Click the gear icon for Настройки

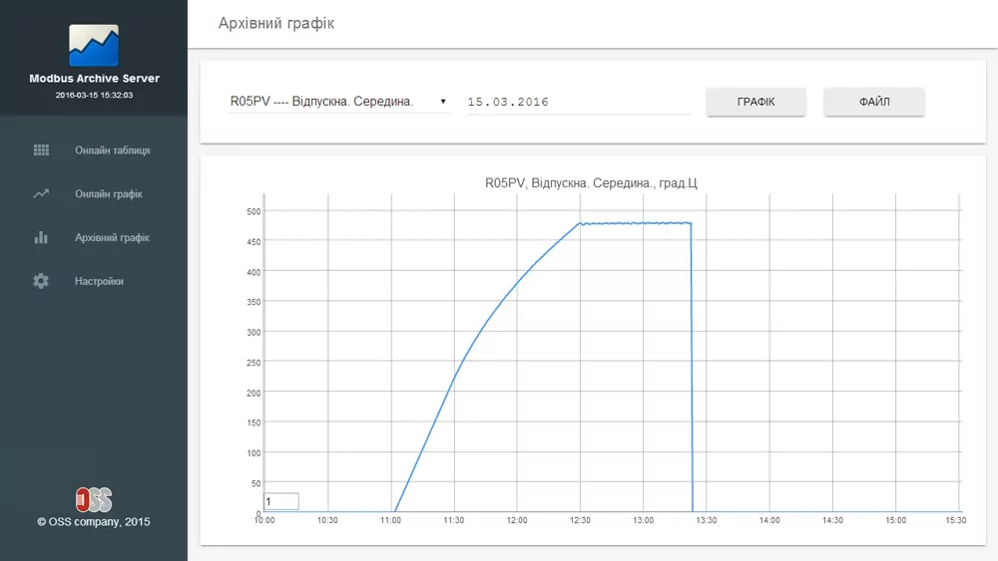tap(41, 281)
